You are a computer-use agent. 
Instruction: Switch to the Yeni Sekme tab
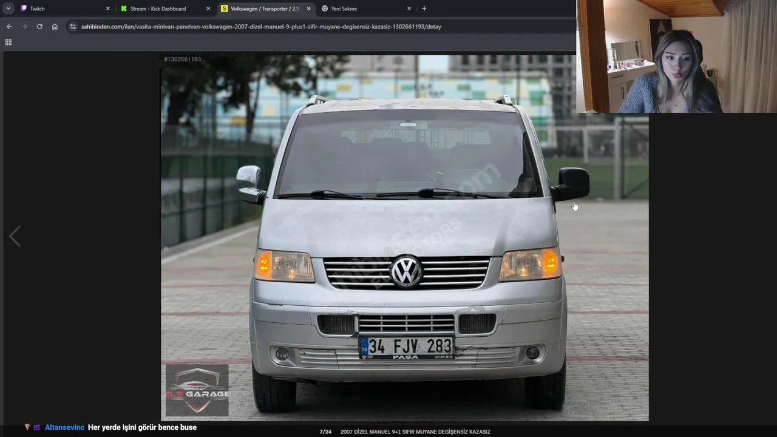(366, 8)
